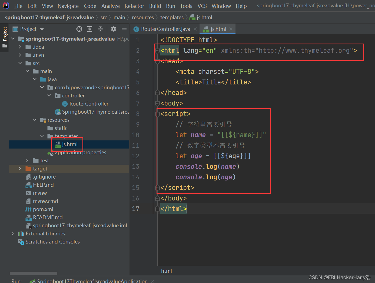Image resolution: width=375 pixels, height=283 pixels.
Task: Click the project name breadcrumb springboot17-thymeleaf-jsreadvalue
Action: tap(49, 17)
